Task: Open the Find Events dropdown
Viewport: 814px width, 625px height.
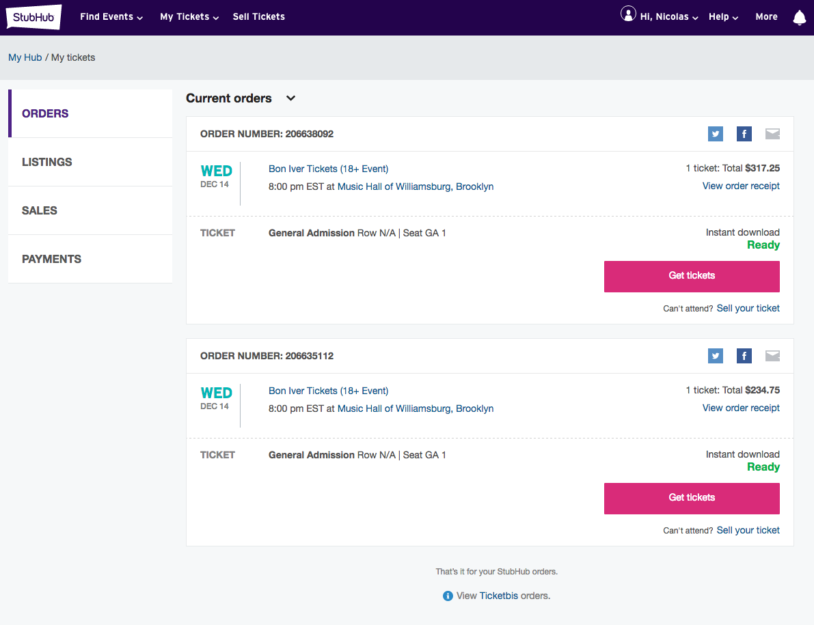Action: 111,16
